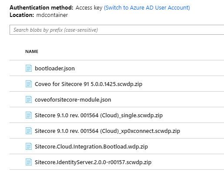
Task: Click the bootloader.json file icon
Action: [29, 68]
